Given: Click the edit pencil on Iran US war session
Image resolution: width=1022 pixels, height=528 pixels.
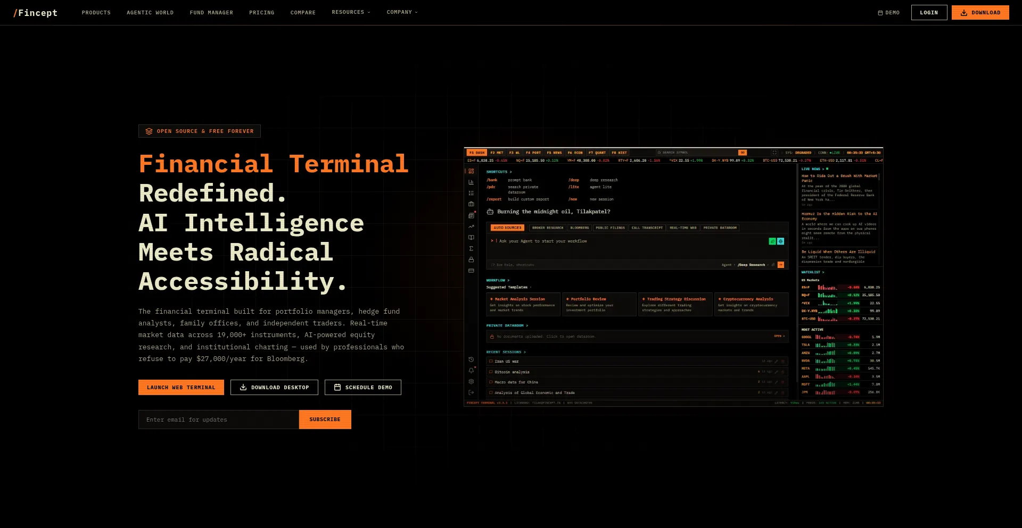Looking at the screenshot, I should (x=777, y=362).
